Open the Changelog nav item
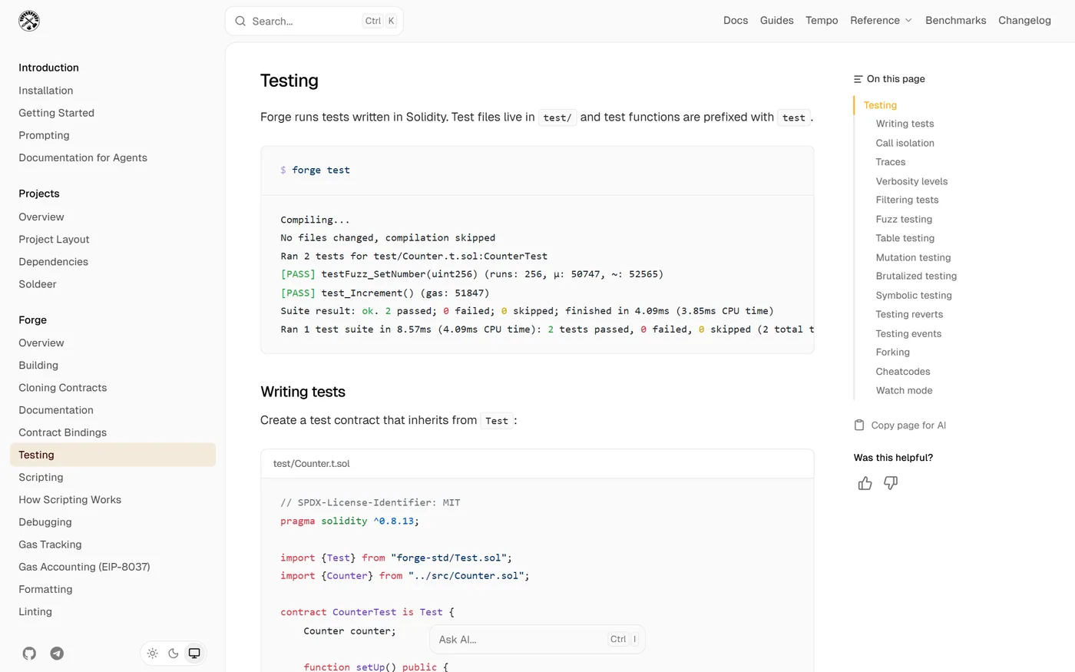Screen dimensions: 1075x672 point(1024,21)
